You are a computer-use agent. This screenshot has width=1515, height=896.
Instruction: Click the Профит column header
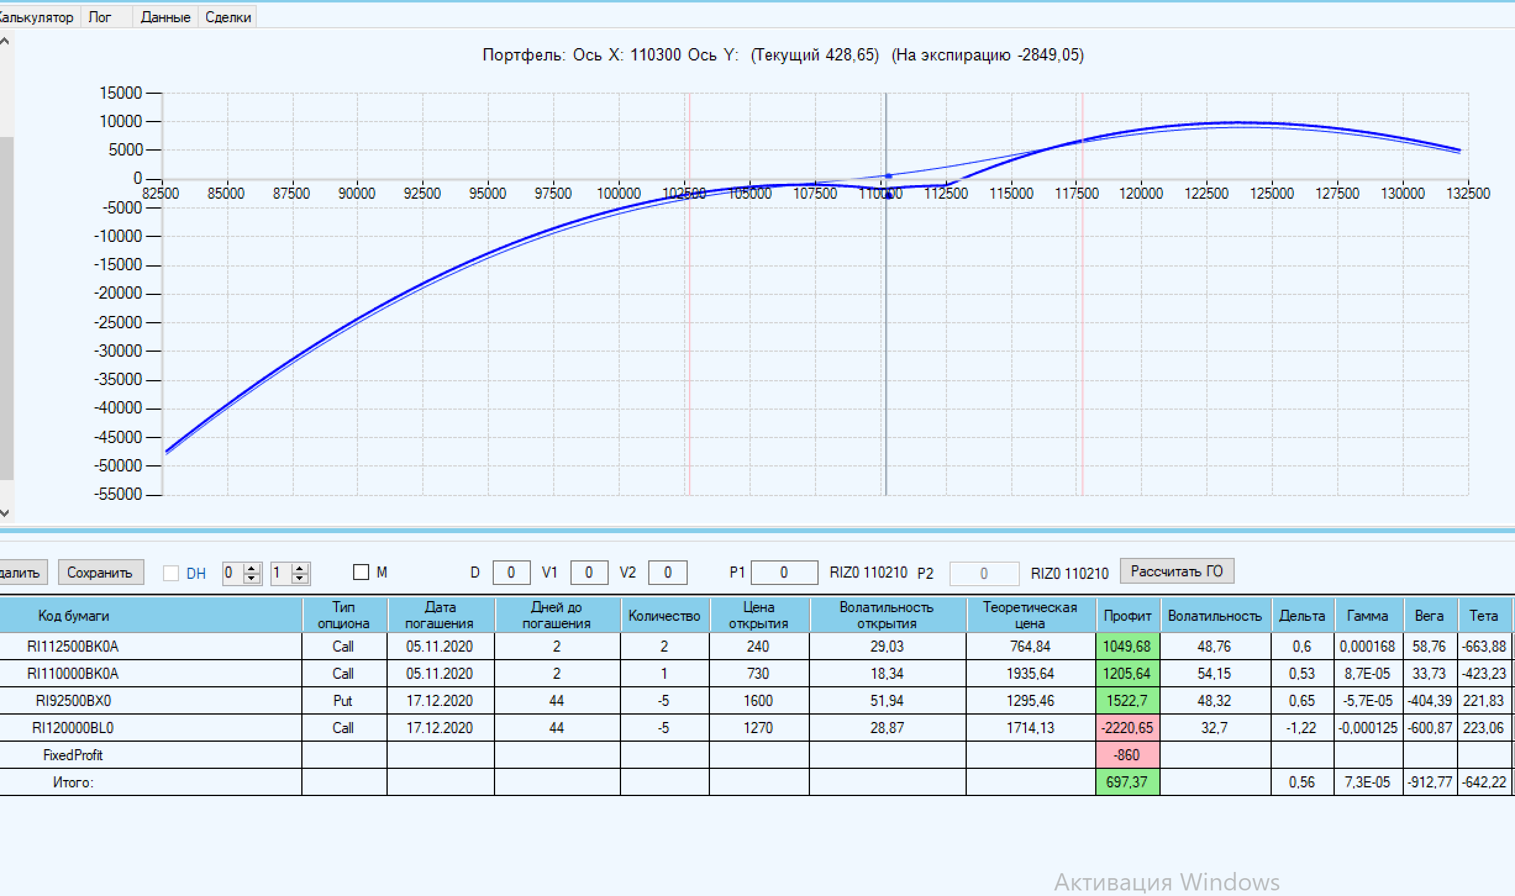pos(1127,615)
